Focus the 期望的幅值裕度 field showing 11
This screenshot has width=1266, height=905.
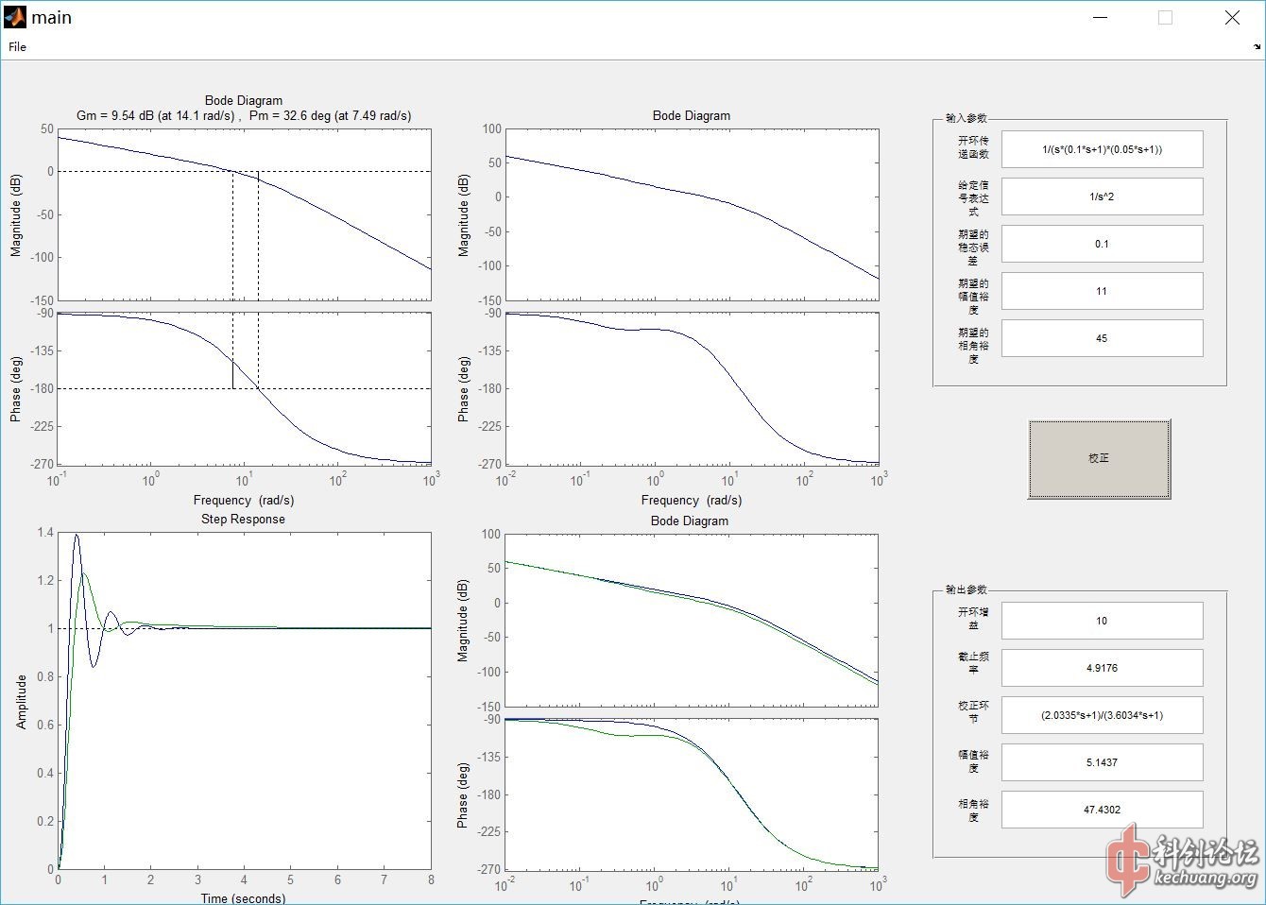tap(1102, 291)
